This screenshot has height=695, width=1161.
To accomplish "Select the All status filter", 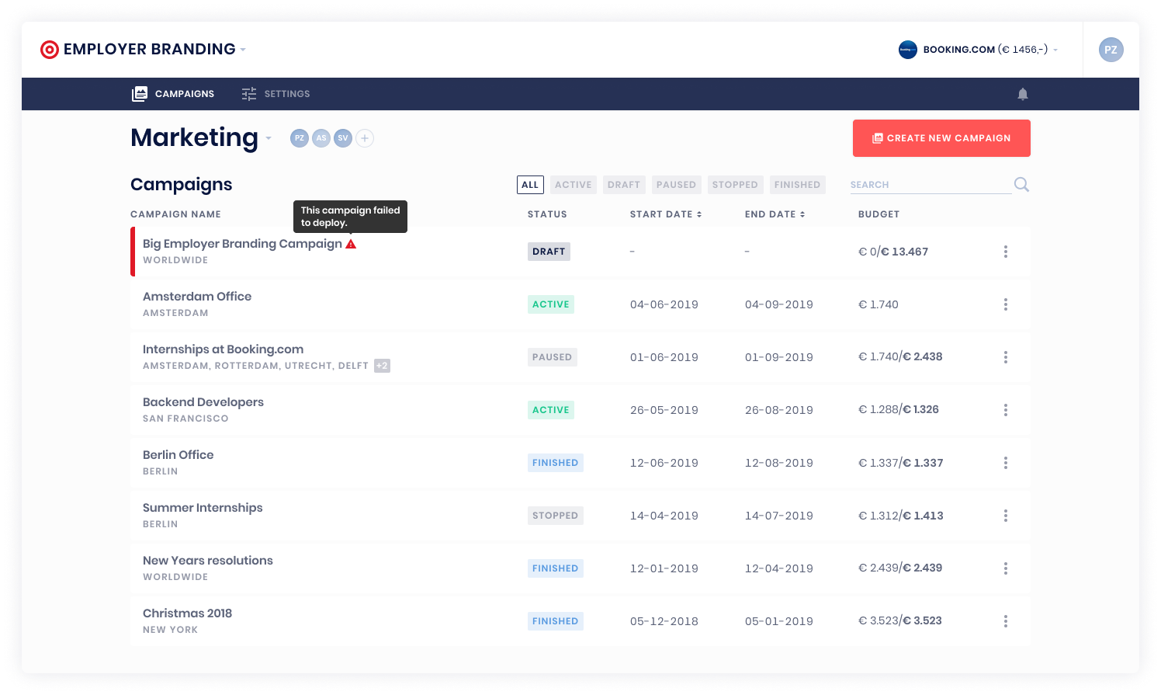I will [530, 185].
